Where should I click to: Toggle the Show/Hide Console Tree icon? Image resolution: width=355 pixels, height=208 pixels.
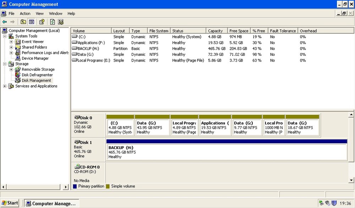coord(32,22)
